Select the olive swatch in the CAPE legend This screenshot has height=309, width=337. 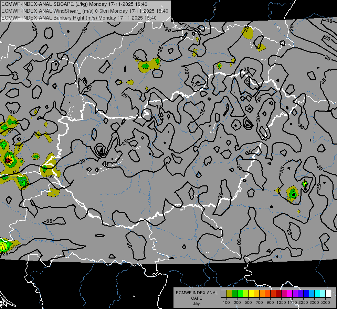click(229, 294)
